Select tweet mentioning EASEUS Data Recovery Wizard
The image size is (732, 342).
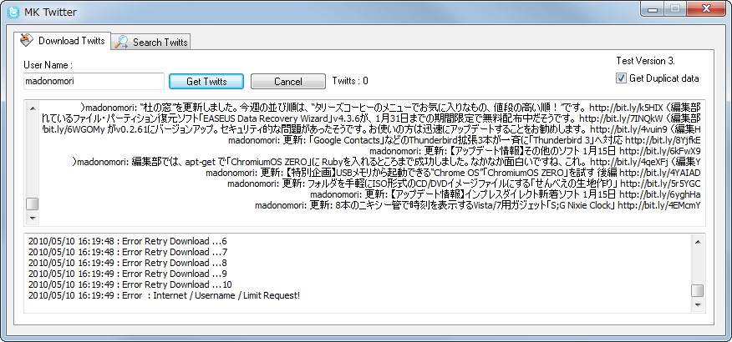(371, 118)
